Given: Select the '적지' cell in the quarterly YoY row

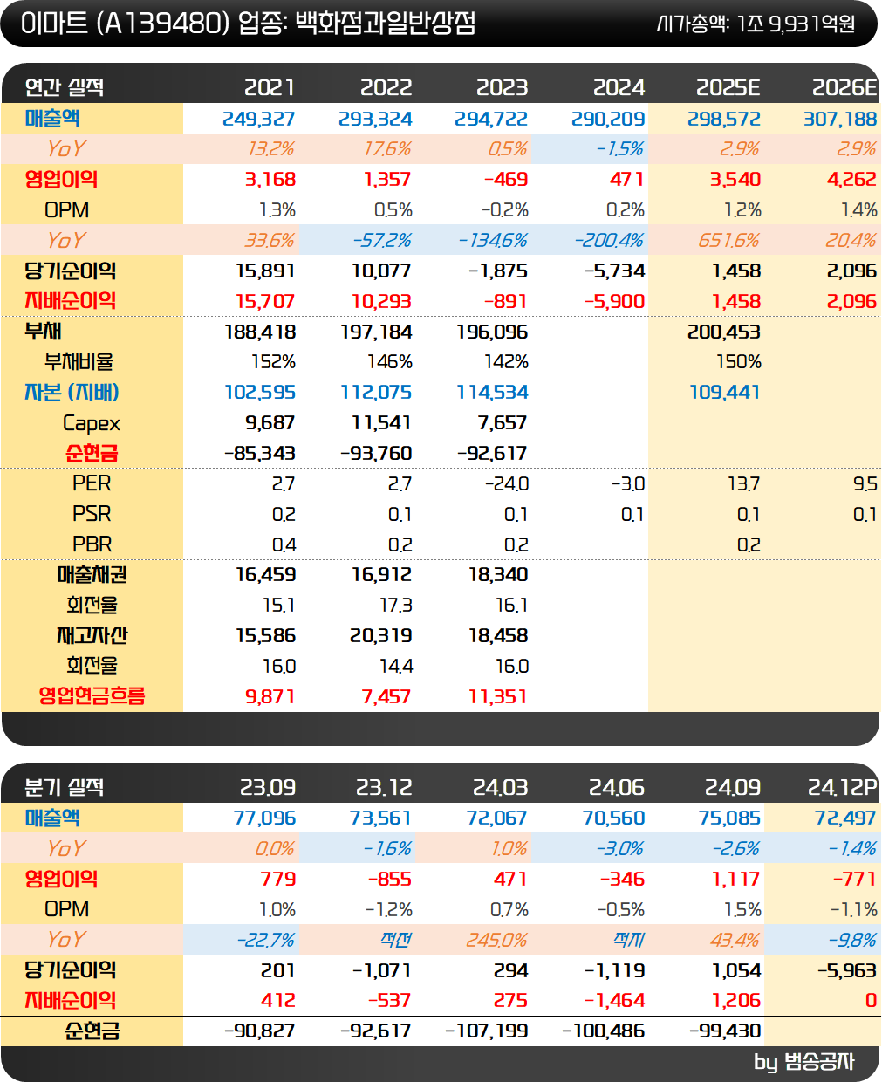Looking at the screenshot, I should (628, 939).
